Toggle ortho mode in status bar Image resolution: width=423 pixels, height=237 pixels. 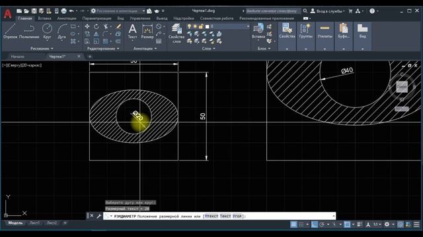coord(315,224)
